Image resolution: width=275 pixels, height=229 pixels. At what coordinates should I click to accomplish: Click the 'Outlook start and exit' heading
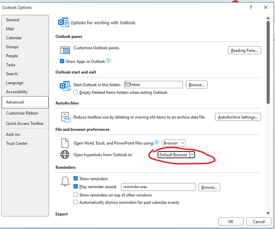[x=76, y=72]
